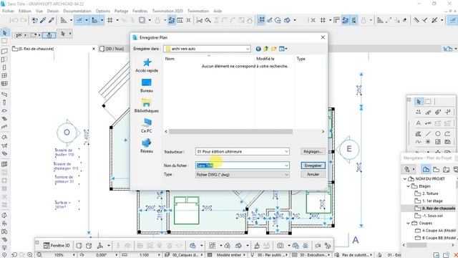Select the Text tool in floating toolbox
The height and width of the screenshot is (258, 458).
[419, 123]
